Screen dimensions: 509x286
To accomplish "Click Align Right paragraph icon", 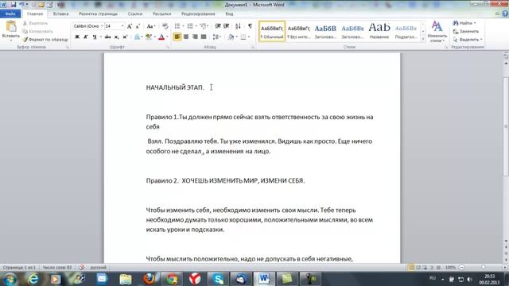I will 195,37.
